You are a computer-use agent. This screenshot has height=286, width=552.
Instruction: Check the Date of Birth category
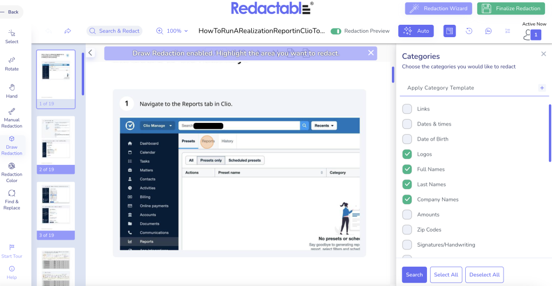pos(407,139)
